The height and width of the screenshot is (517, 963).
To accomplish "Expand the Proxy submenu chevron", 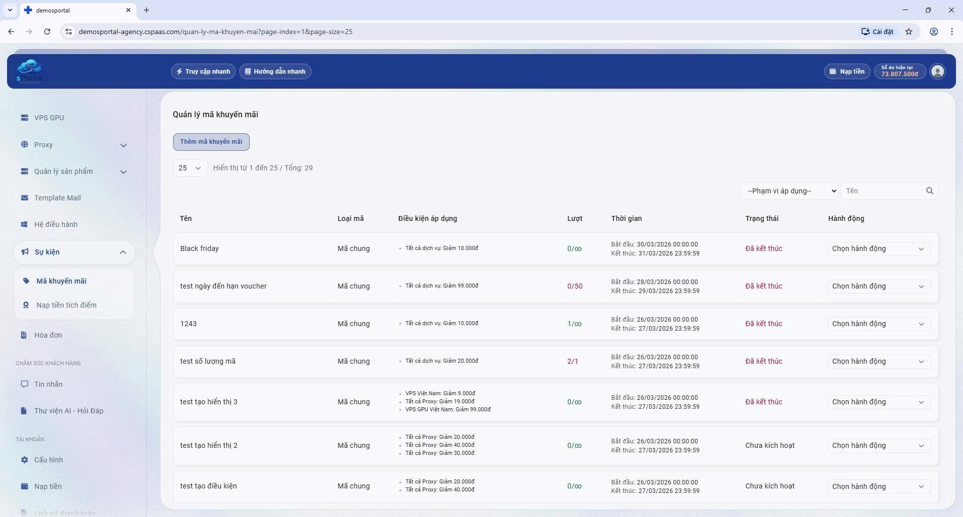I will coord(123,145).
